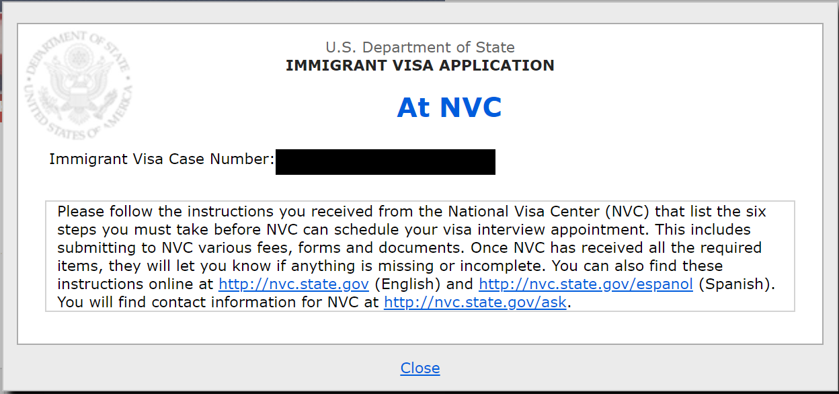Click the redacted black case number box

[x=385, y=162]
